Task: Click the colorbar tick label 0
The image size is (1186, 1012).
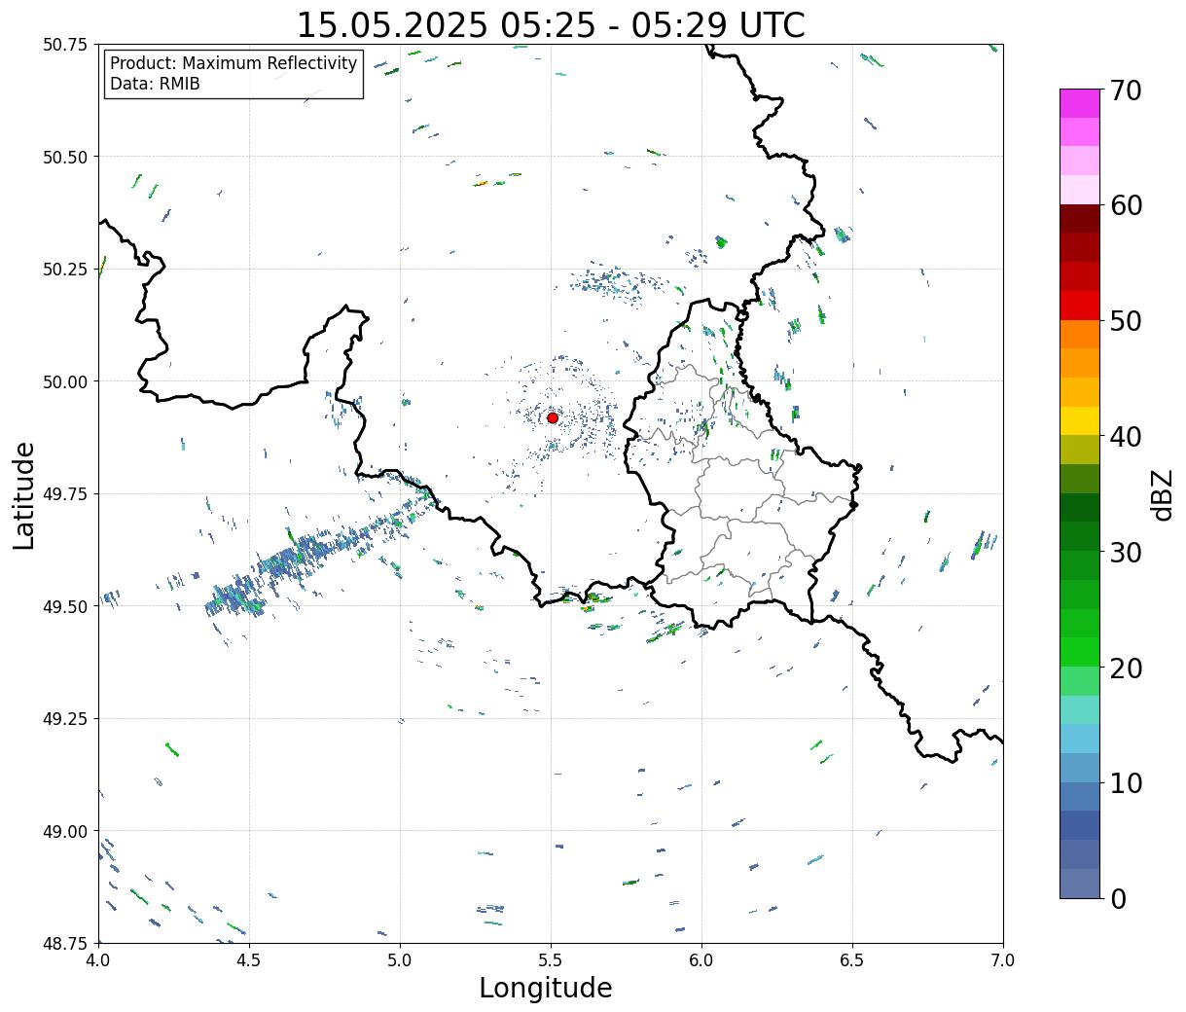Action: [x=1118, y=898]
